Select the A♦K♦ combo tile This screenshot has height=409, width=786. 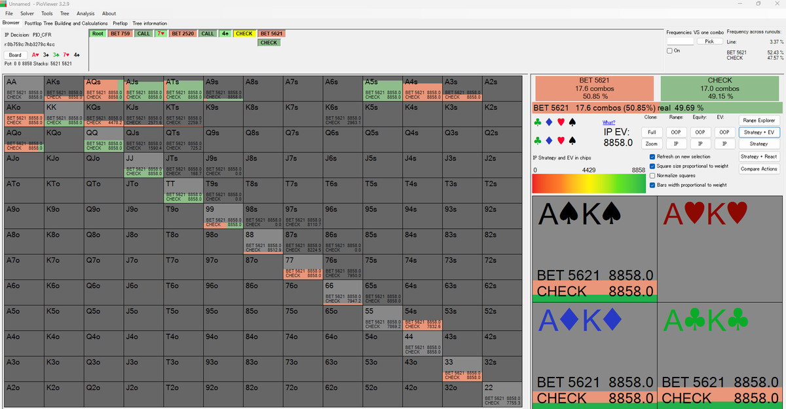(595, 356)
